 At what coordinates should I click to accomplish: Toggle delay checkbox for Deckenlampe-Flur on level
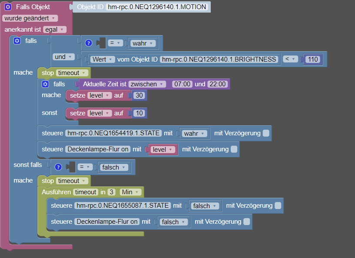pyautogui.click(x=234, y=149)
